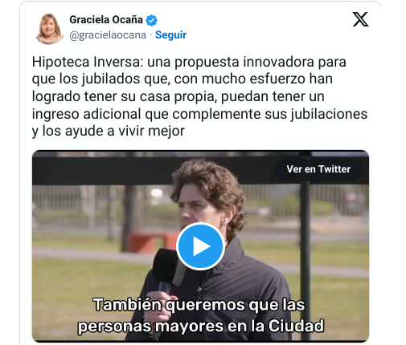Screen dimensions: 406x345
Task: Click the subtitle 'También queremos que las'
Action: pyautogui.click(x=199, y=305)
